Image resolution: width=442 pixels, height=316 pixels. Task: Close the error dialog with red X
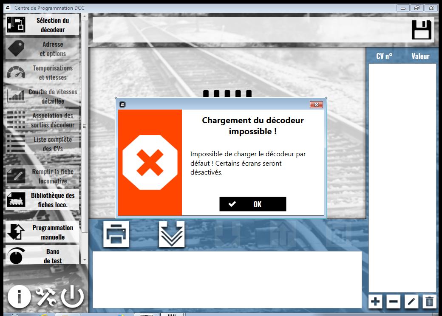click(x=316, y=105)
